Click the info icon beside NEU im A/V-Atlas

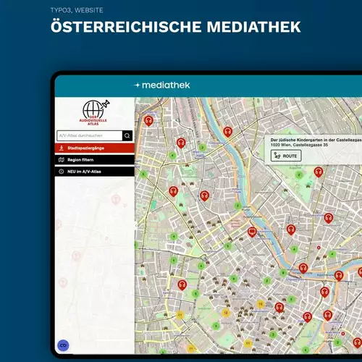(62, 172)
